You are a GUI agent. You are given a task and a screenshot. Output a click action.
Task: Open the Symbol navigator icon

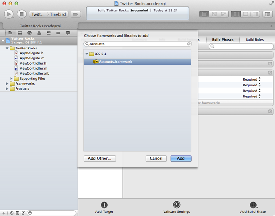pos(20,33)
